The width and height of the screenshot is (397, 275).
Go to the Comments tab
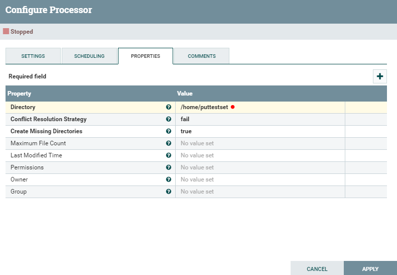click(202, 56)
